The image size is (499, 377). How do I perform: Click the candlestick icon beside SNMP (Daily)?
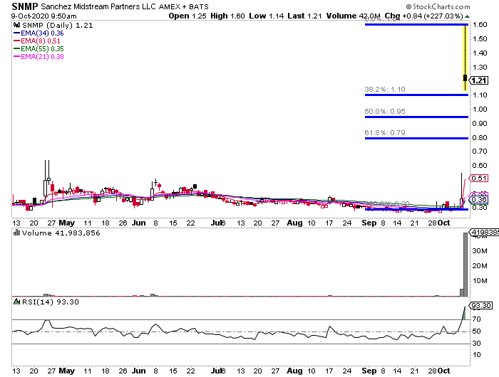click(x=16, y=25)
